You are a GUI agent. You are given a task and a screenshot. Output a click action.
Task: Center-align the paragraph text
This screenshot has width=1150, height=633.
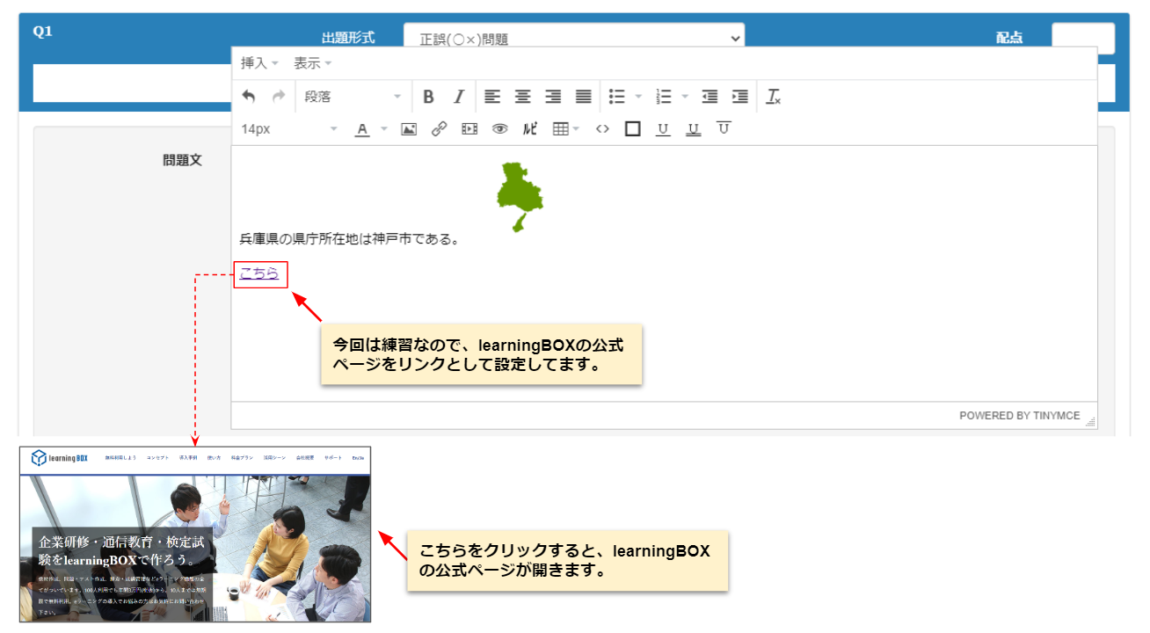[522, 97]
